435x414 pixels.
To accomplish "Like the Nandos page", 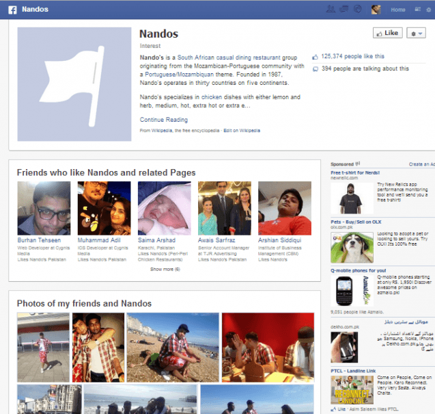I will (387, 33).
